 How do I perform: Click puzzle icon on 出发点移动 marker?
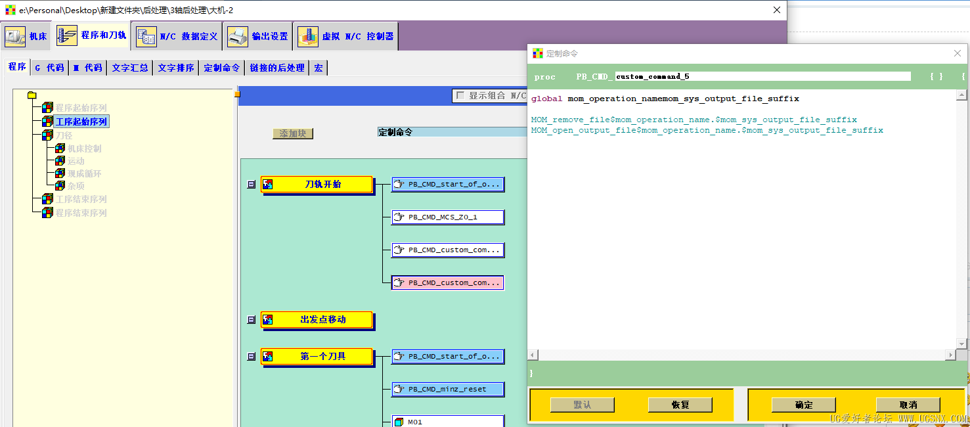tap(268, 320)
